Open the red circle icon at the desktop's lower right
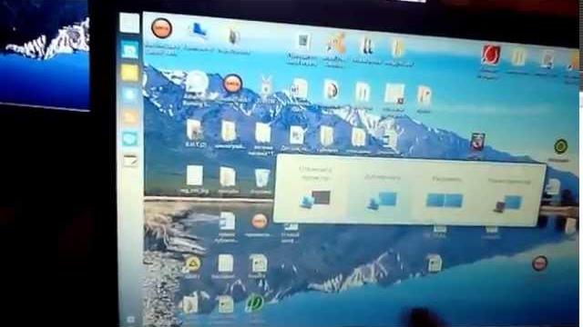 pyautogui.click(x=539, y=263)
